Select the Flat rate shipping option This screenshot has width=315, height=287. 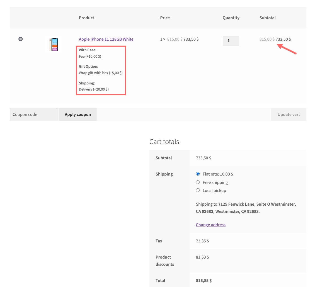198,174
